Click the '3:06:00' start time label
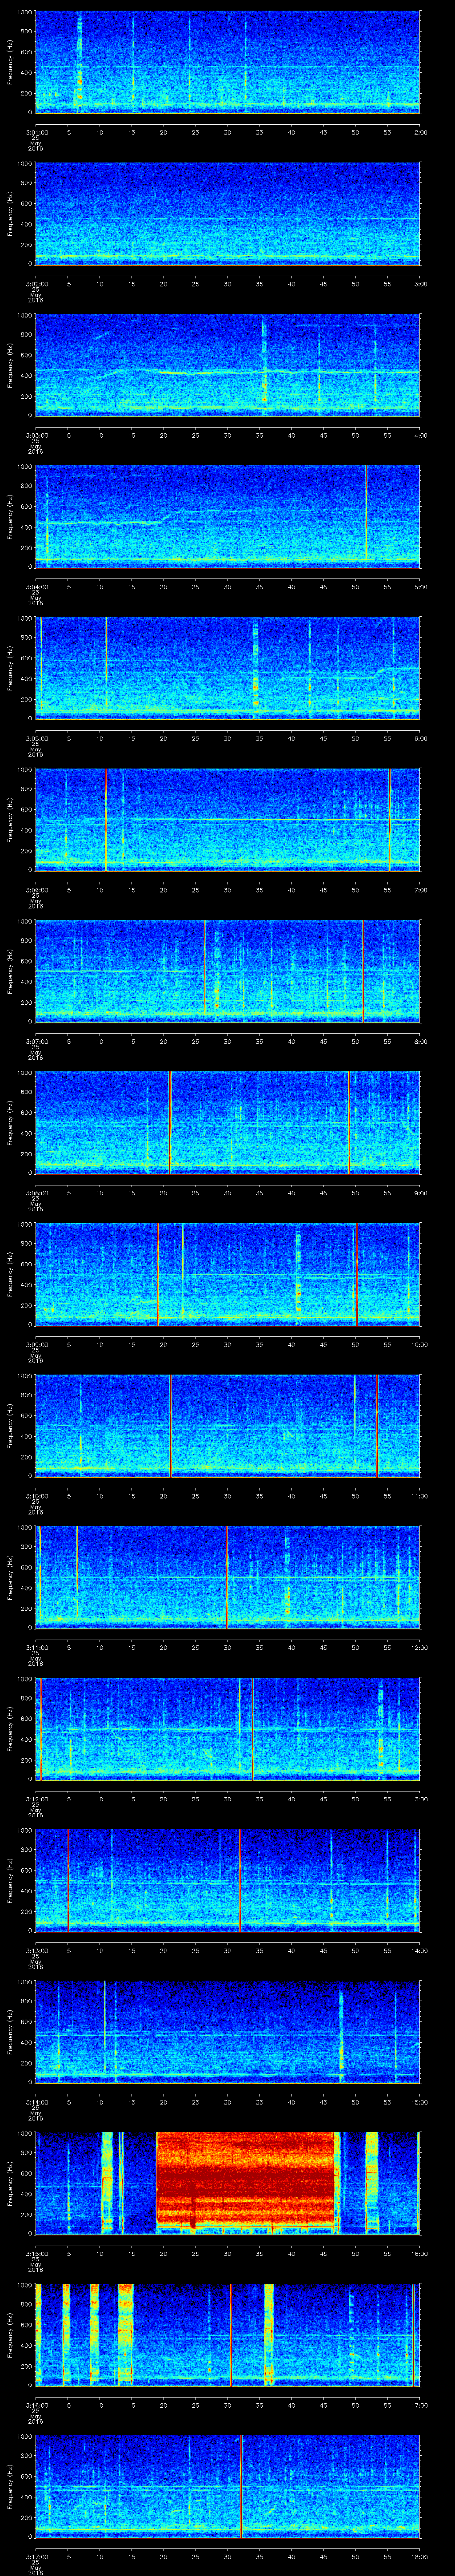The image size is (455, 2576). click(x=36, y=890)
